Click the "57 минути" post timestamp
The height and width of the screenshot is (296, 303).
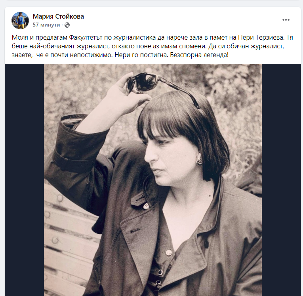[x=46, y=25]
